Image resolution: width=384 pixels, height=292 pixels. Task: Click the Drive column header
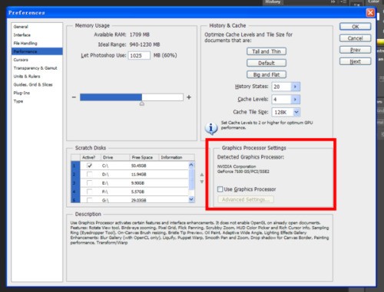point(115,157)
